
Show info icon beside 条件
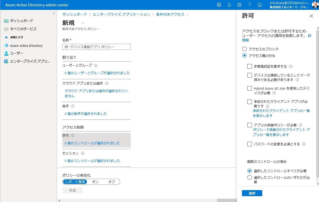73,106
